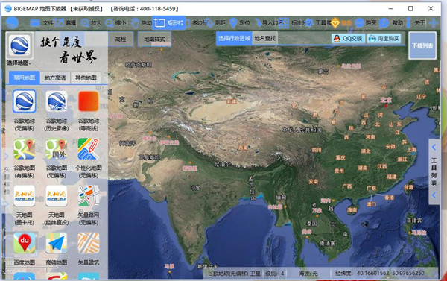The width and height of the screenshot is (447, 281).
Task: Select the 选择行政区域 tab
Action: pos(234,38)
